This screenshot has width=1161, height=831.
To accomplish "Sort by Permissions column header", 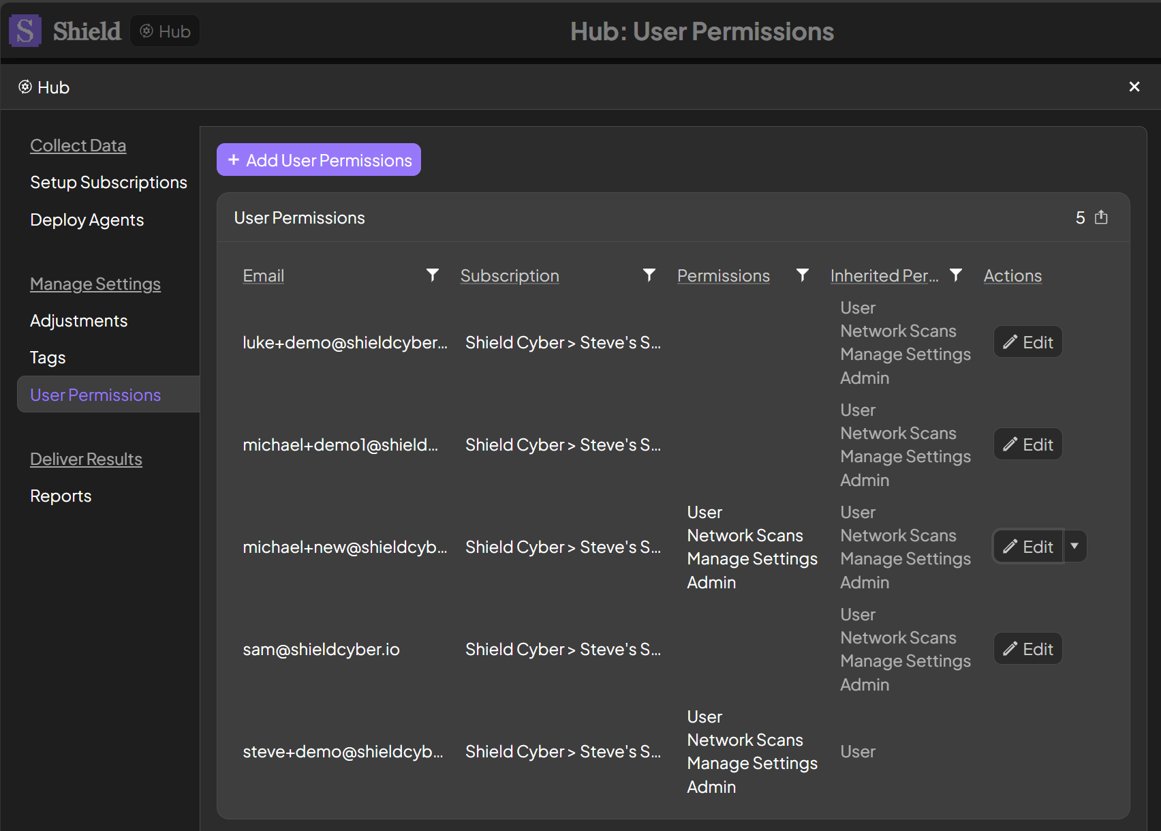I will 724,275.
